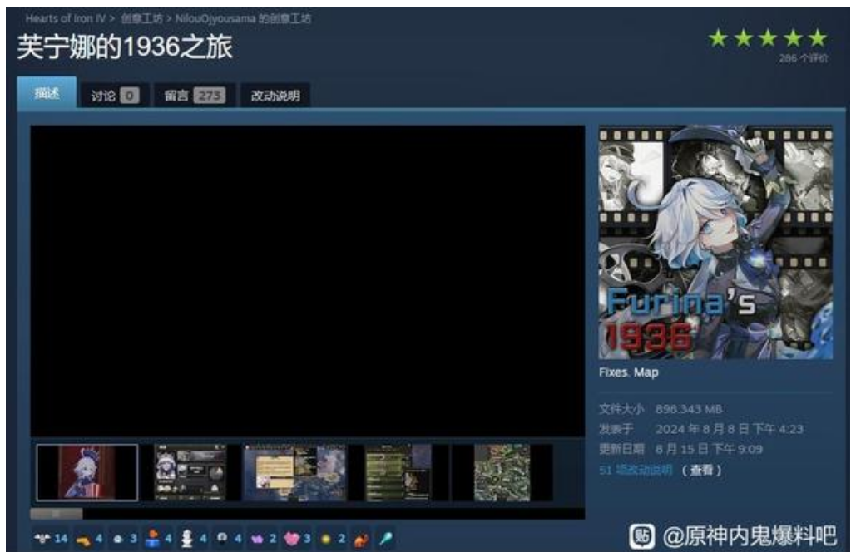Open the 创意工坊 breadcrumb link
This screenshot has height=552, width=851.
[x=141, y=18]
